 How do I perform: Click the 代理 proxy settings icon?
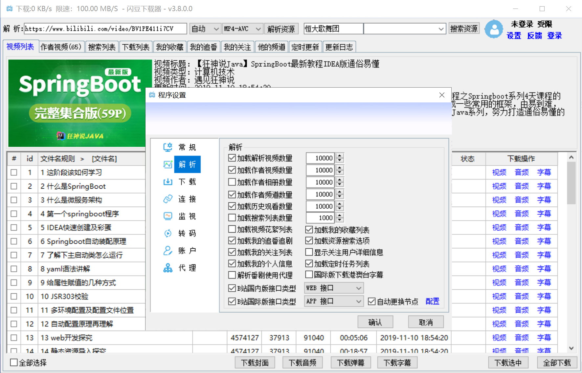(x=168, y=268)
